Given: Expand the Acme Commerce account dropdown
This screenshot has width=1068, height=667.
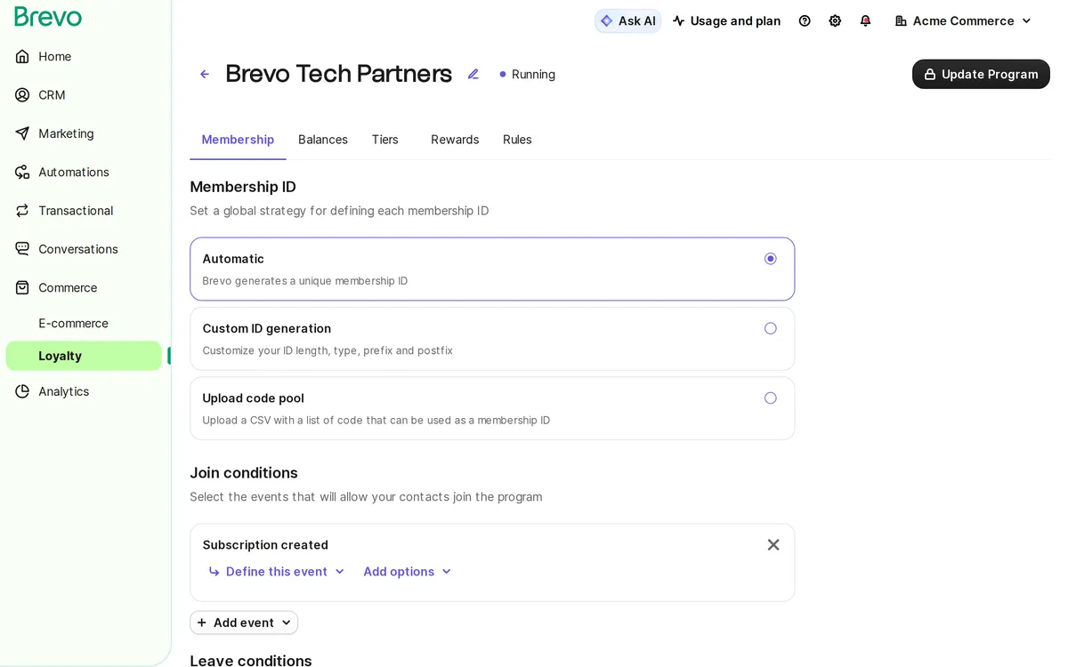Looking at the screenshot, I should tap(1026, 20).
